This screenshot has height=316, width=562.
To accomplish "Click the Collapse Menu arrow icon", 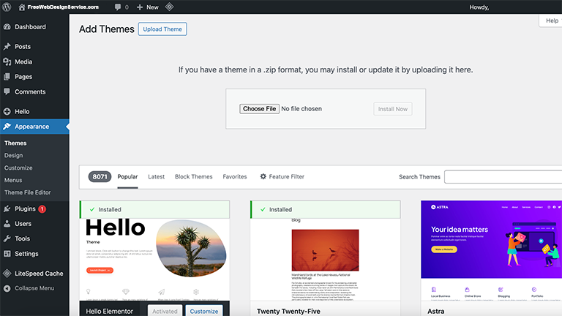I will (7, 288).
